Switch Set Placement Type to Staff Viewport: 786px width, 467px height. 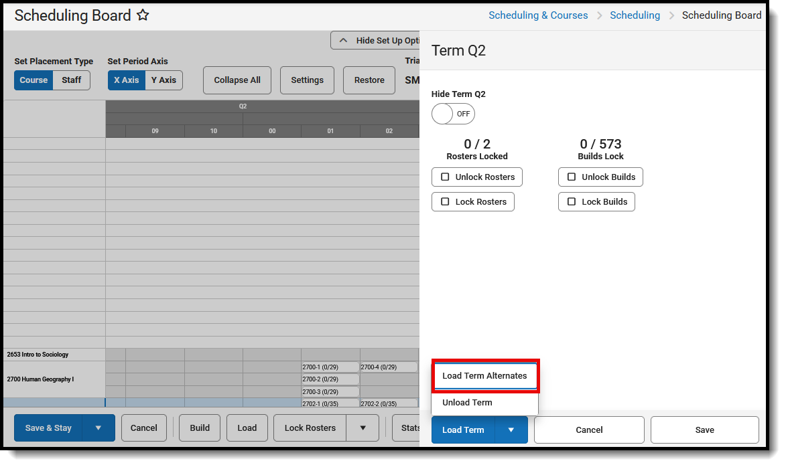pyautogui.click(x=71, y=80)
